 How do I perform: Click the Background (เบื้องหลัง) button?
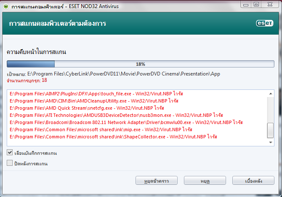[x=253, y=181]
